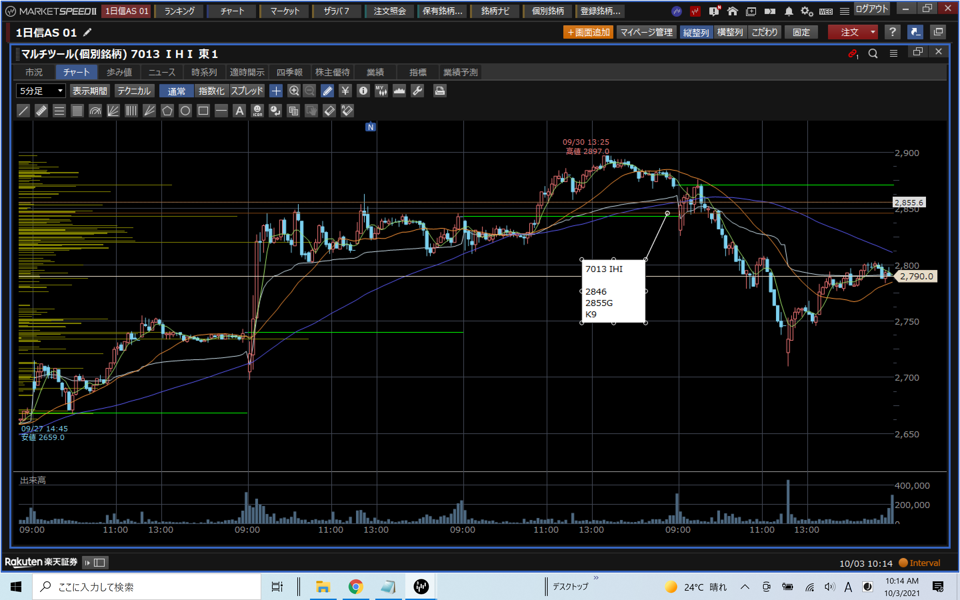Toggle the crosshair cursor button
This screenshot has width=960, height=600.
click(x=276, y=91)
